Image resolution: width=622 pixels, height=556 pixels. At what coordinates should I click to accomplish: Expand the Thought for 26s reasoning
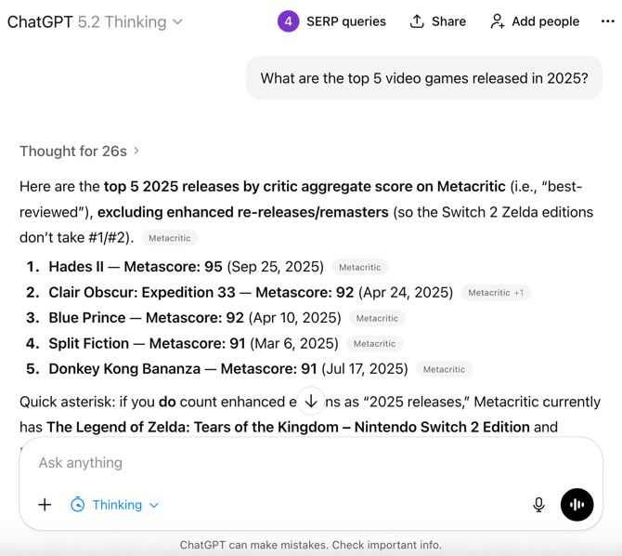coord(79,151)
